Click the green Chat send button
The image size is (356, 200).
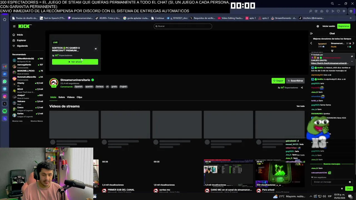(349, 189)
